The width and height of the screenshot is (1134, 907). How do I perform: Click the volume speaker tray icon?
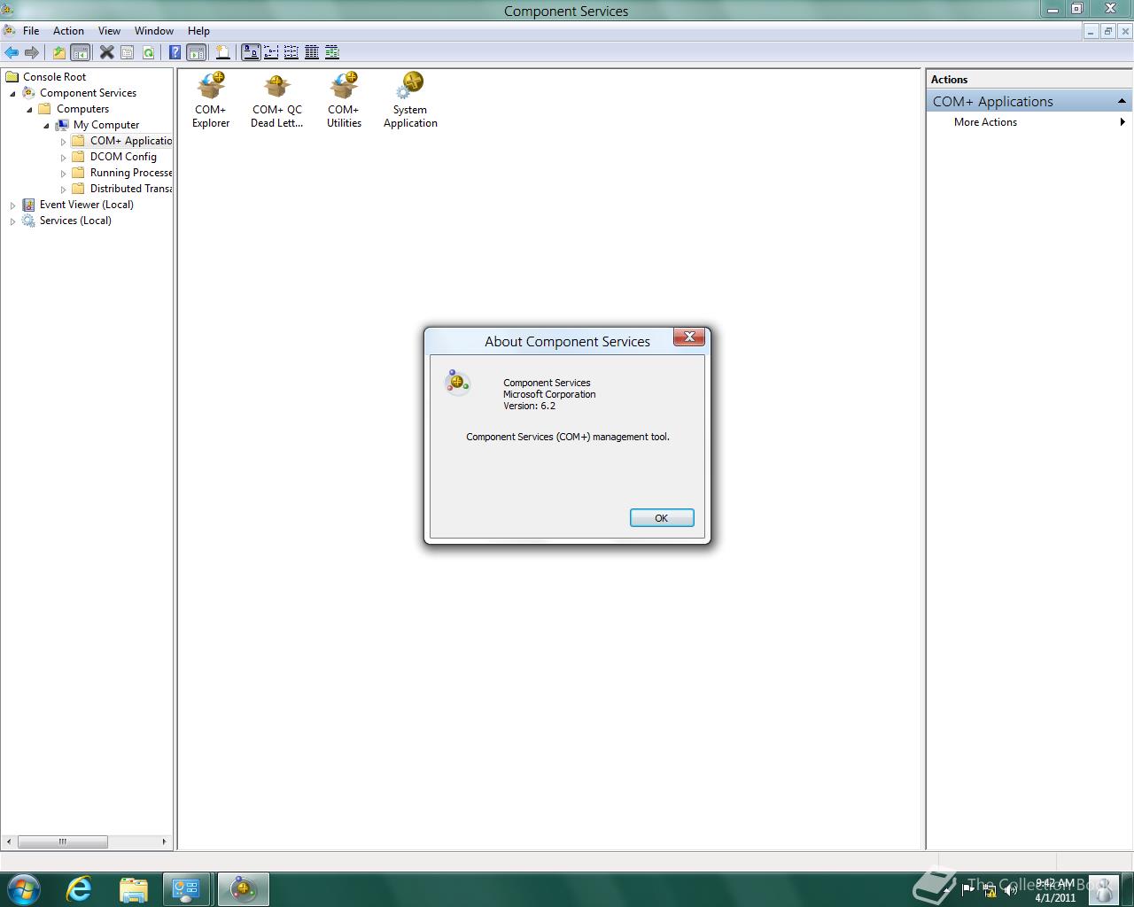(1010, 890)
